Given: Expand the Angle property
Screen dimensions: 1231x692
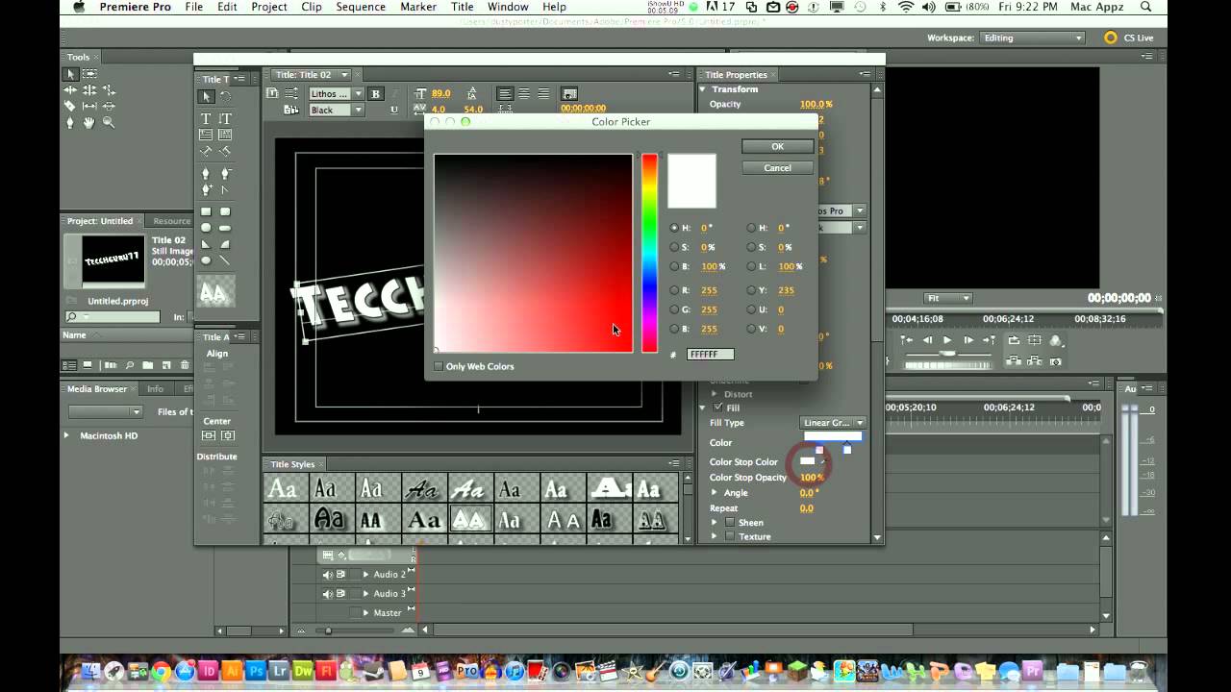Looking at the screenshot, I should (715, 493).
